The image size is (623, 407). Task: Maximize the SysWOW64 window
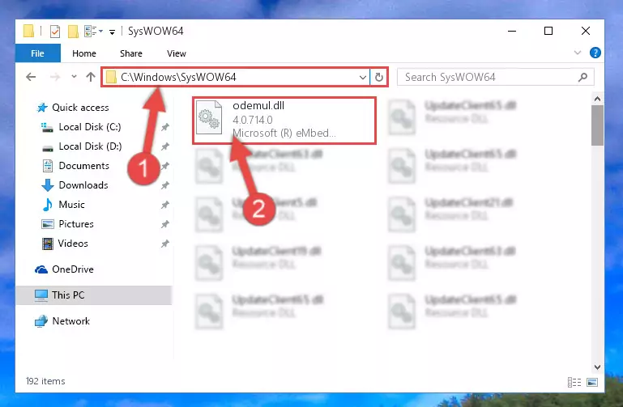click(548, 31)
